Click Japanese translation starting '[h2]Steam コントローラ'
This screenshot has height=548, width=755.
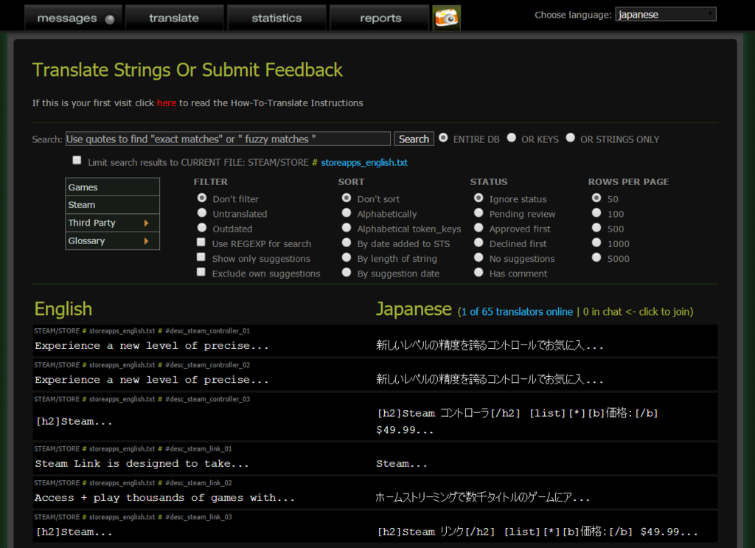click(517, 421)
